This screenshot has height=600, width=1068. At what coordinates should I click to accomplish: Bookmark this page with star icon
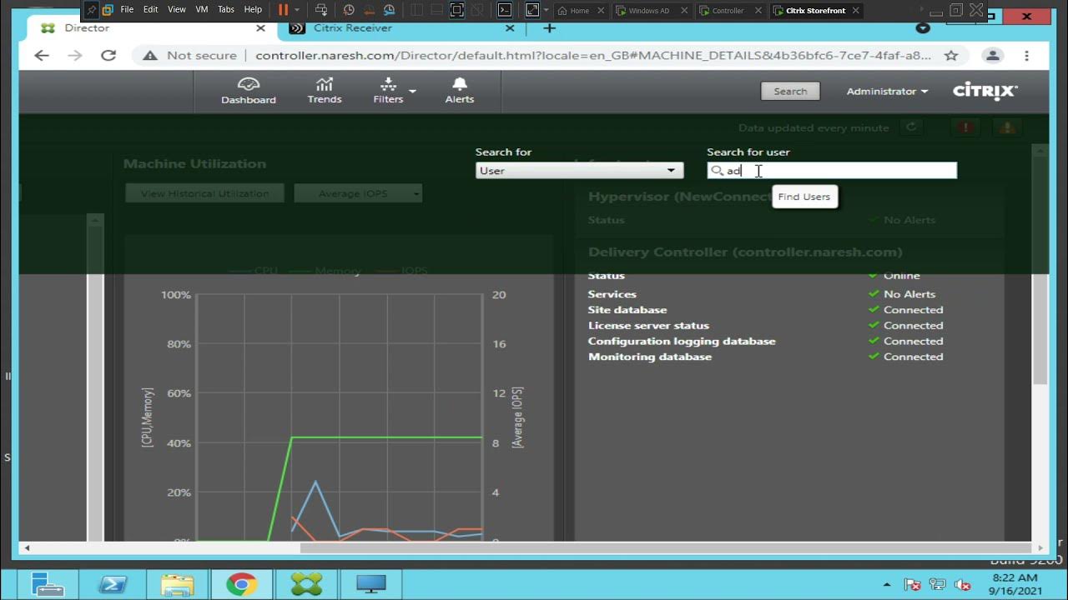[x=951, y=56]
